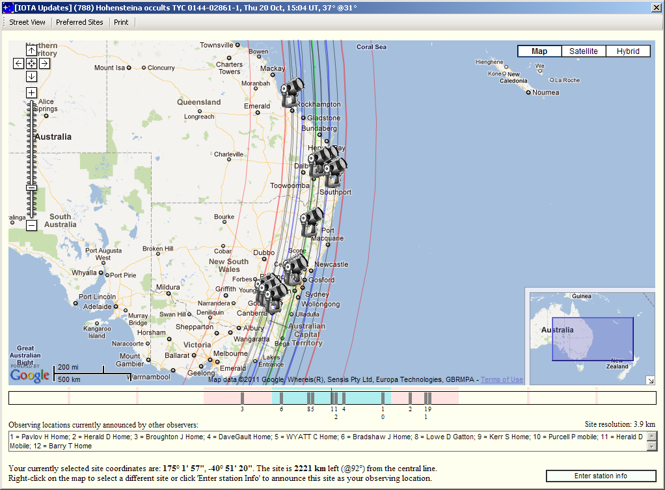
Task: Collapse the overview minimap with corner arrow
Action: pyautogui.click(x=649, y=380)
